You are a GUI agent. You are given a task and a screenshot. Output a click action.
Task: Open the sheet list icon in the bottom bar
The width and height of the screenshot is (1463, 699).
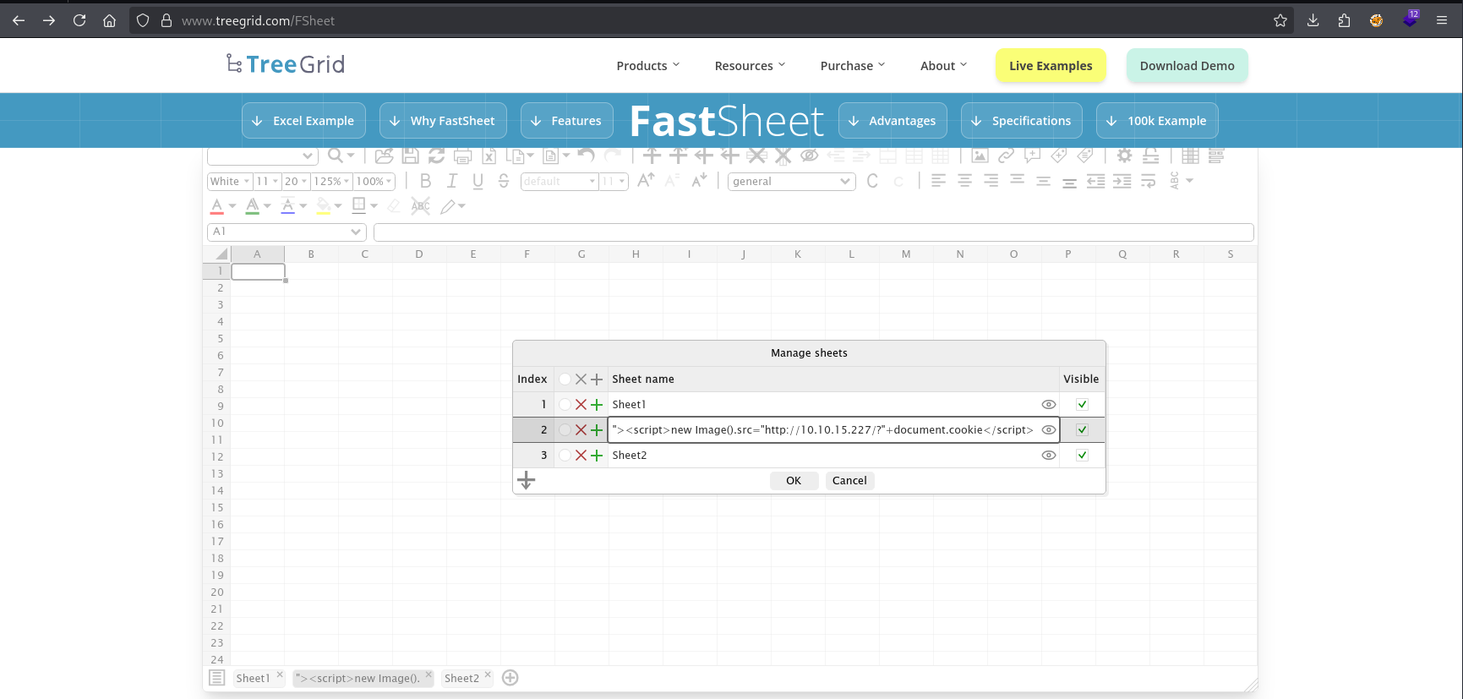tap(217, 678)
